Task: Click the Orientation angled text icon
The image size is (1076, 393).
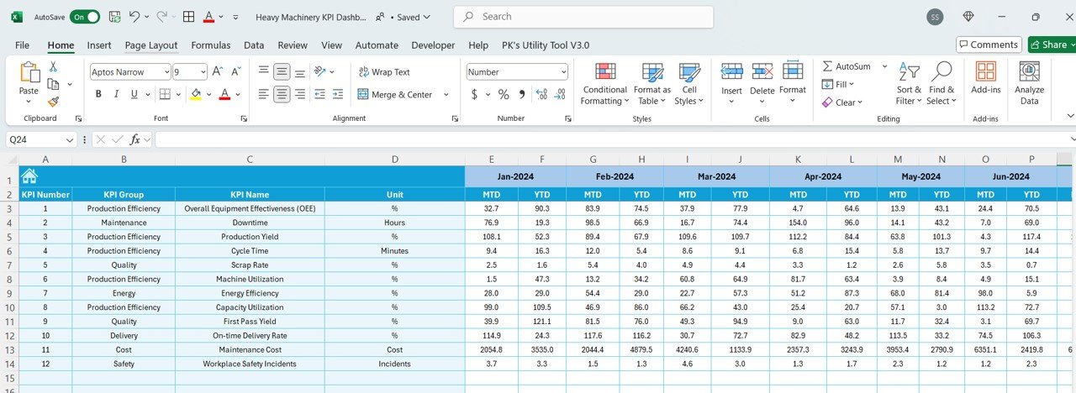Action: point(320,72)
